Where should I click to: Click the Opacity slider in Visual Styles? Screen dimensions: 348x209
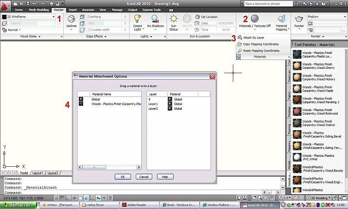32,24
